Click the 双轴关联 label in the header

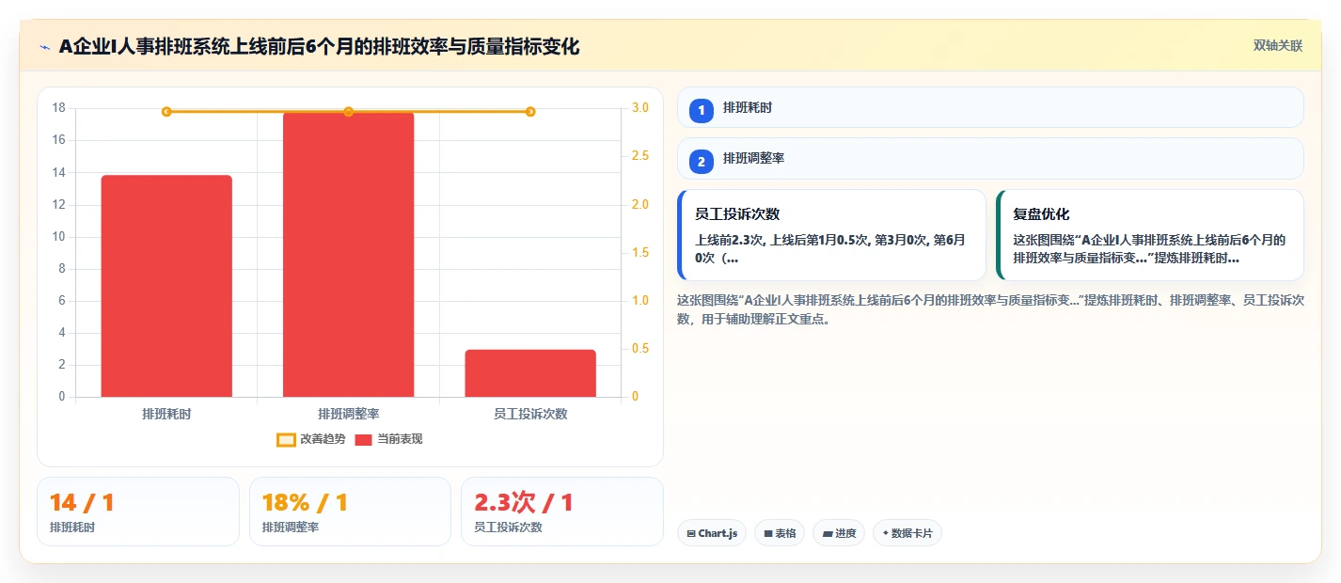1277,46
